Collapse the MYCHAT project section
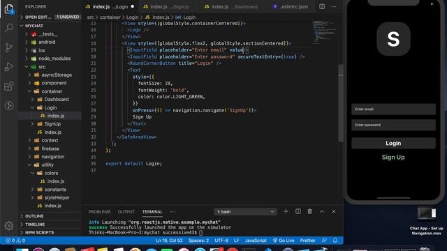The width and height of the screenshot is (447, 251). pos(50,26)
